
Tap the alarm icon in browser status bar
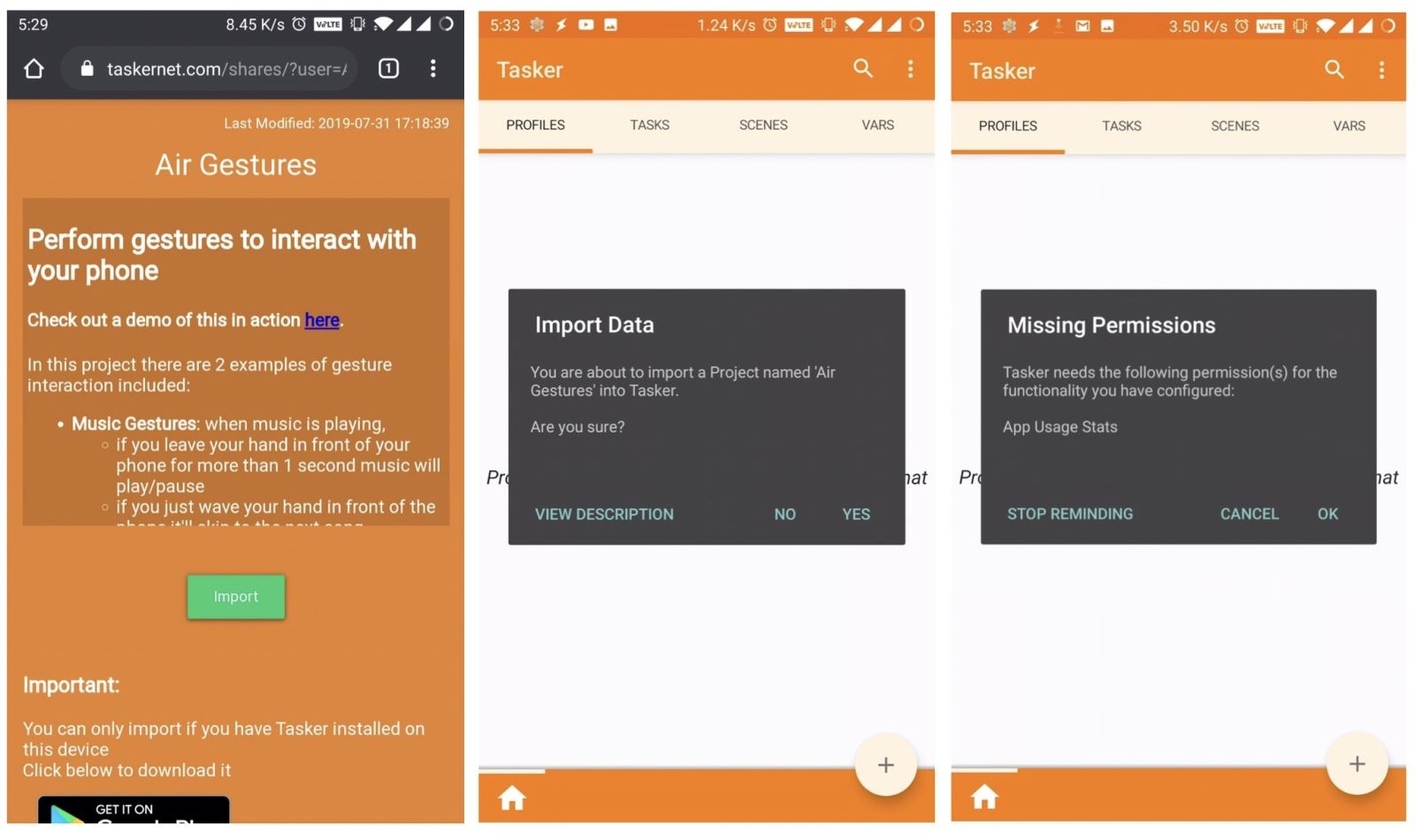(299, 24)
